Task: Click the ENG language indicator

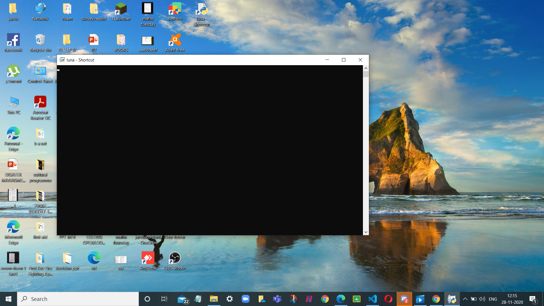Action: coord(493,299)
